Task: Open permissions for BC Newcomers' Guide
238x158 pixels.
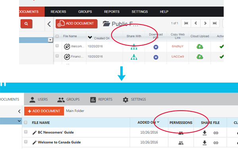Action: [181, 133]
